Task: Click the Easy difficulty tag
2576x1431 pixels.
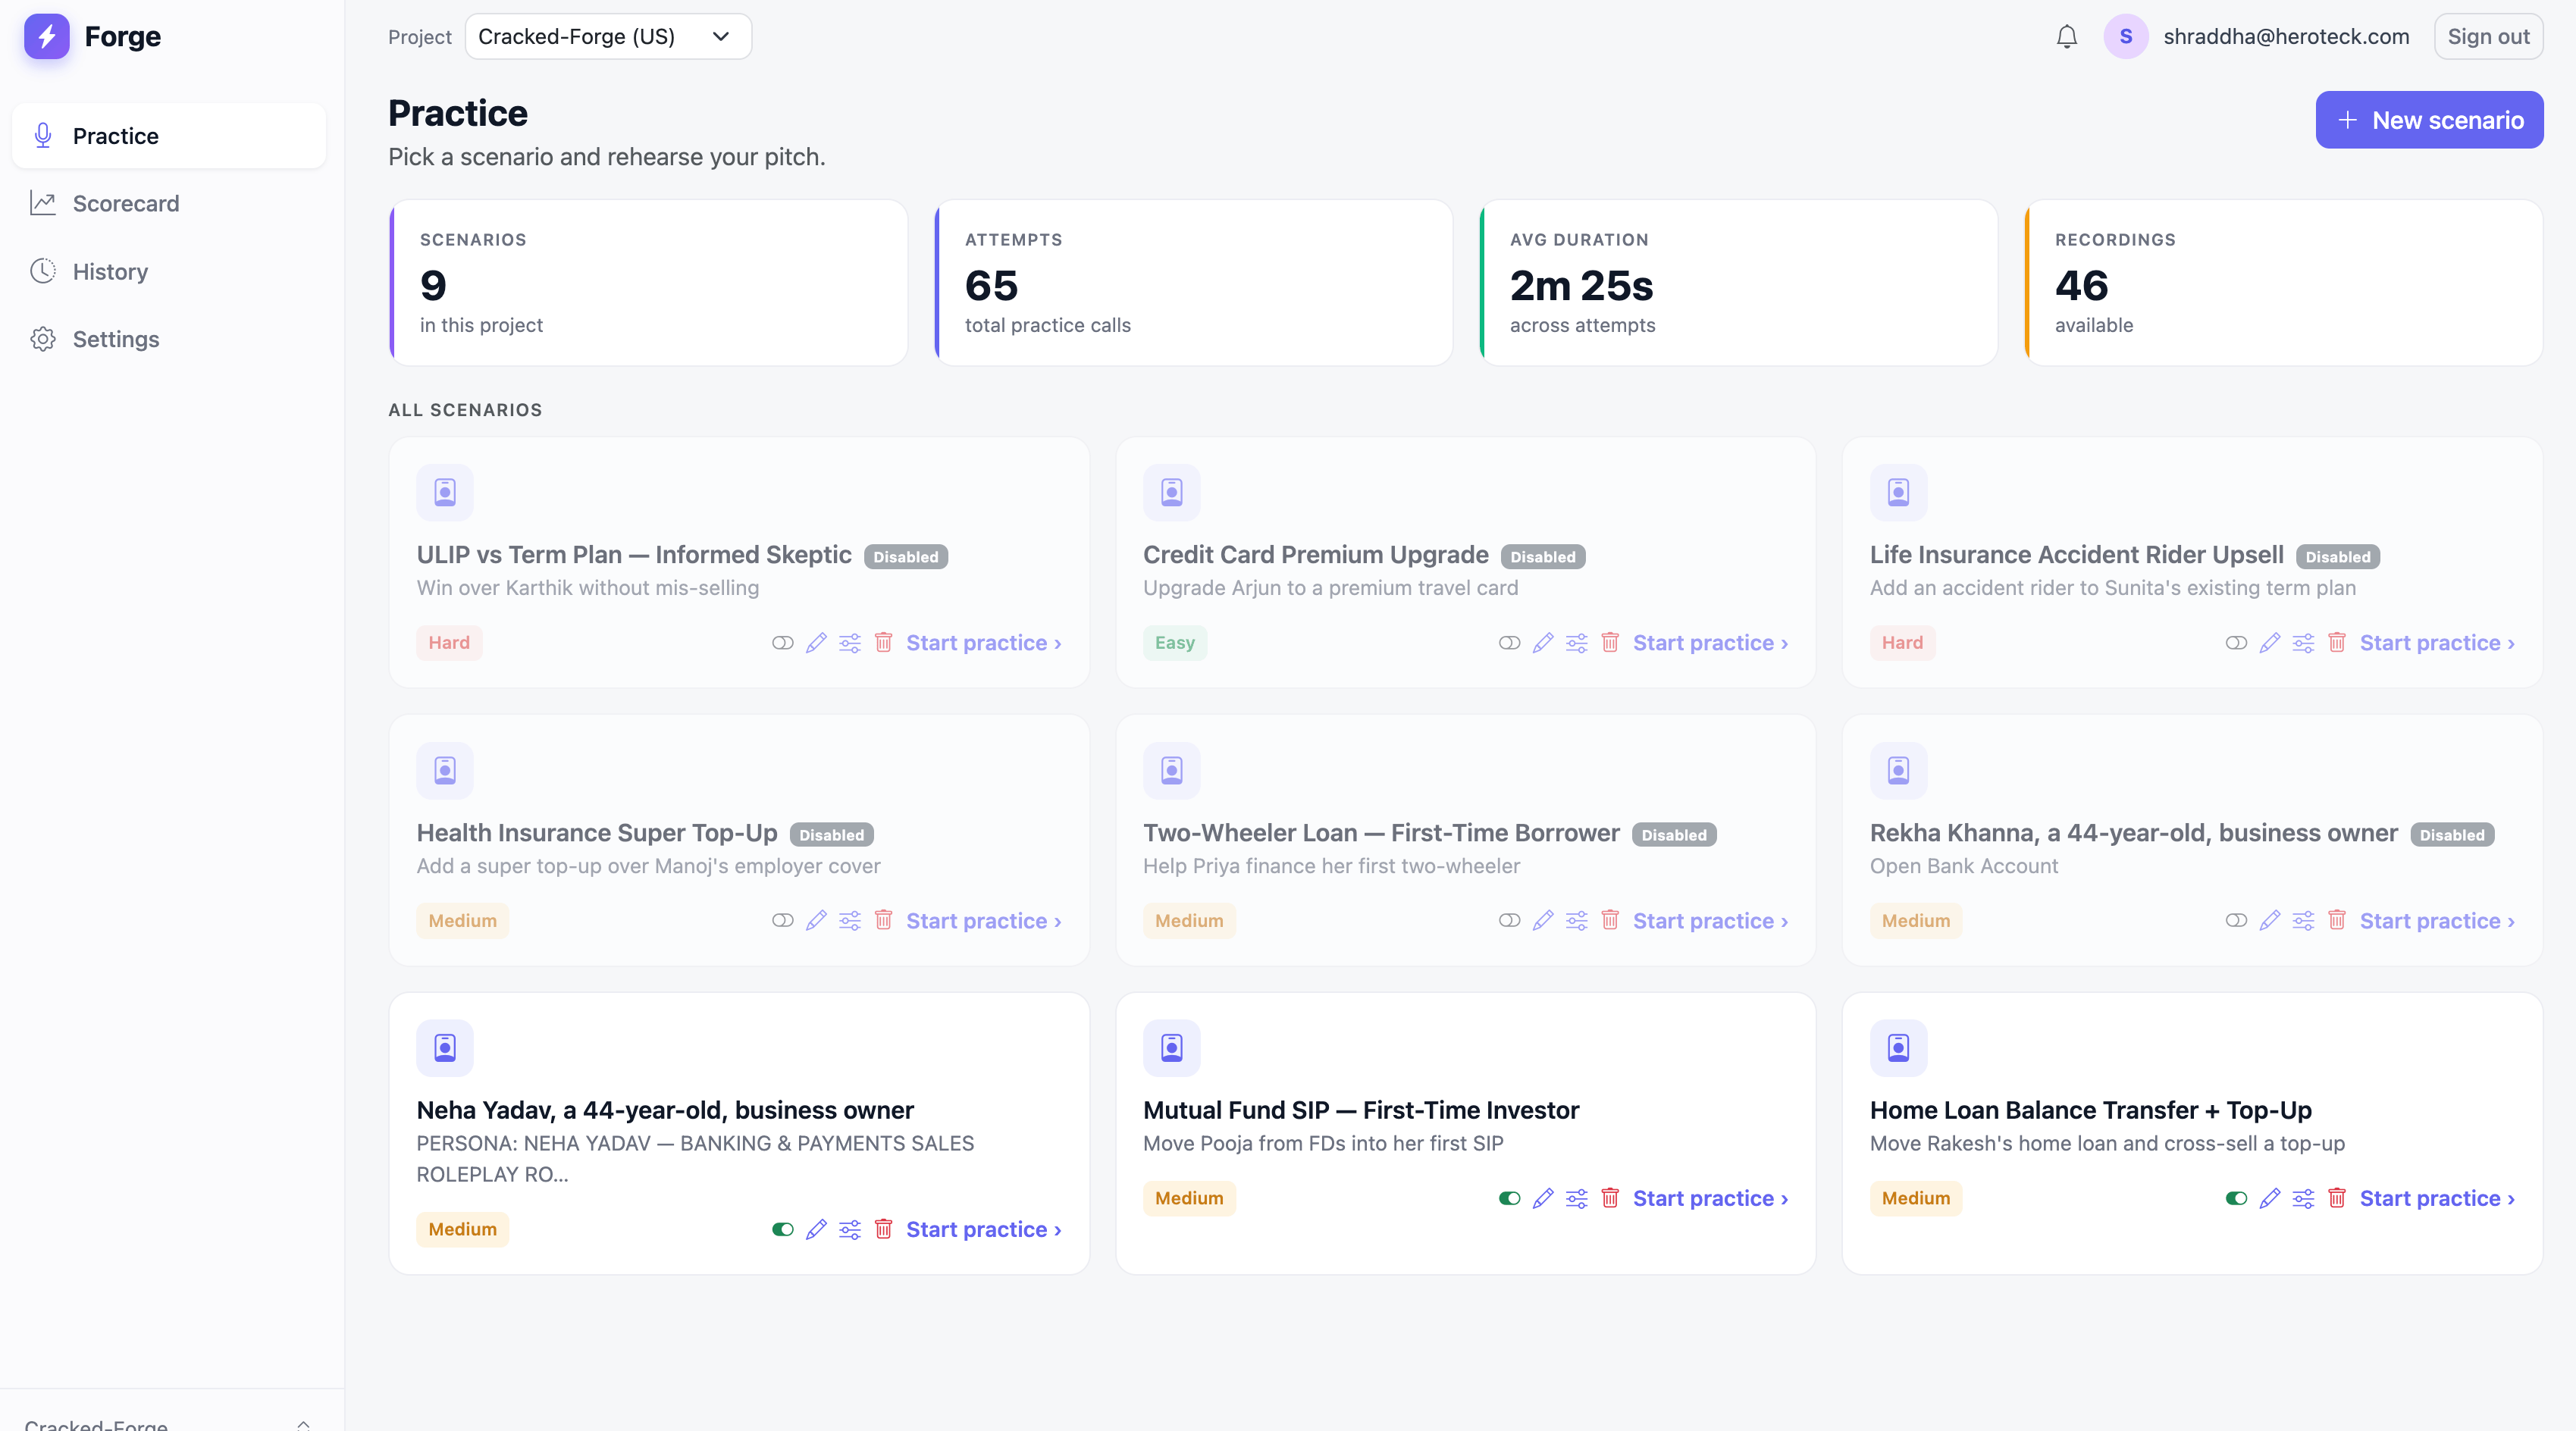Action: tap(1175, 643)
